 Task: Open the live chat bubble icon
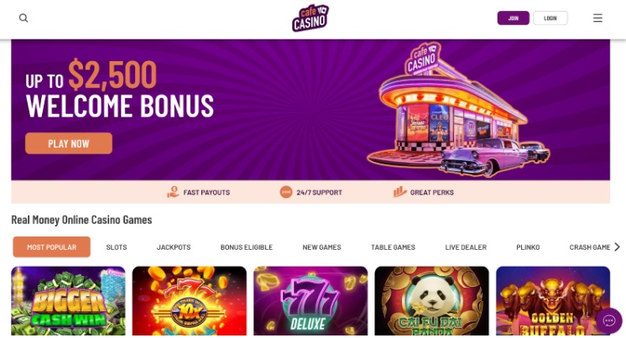[x=609, y=320]
